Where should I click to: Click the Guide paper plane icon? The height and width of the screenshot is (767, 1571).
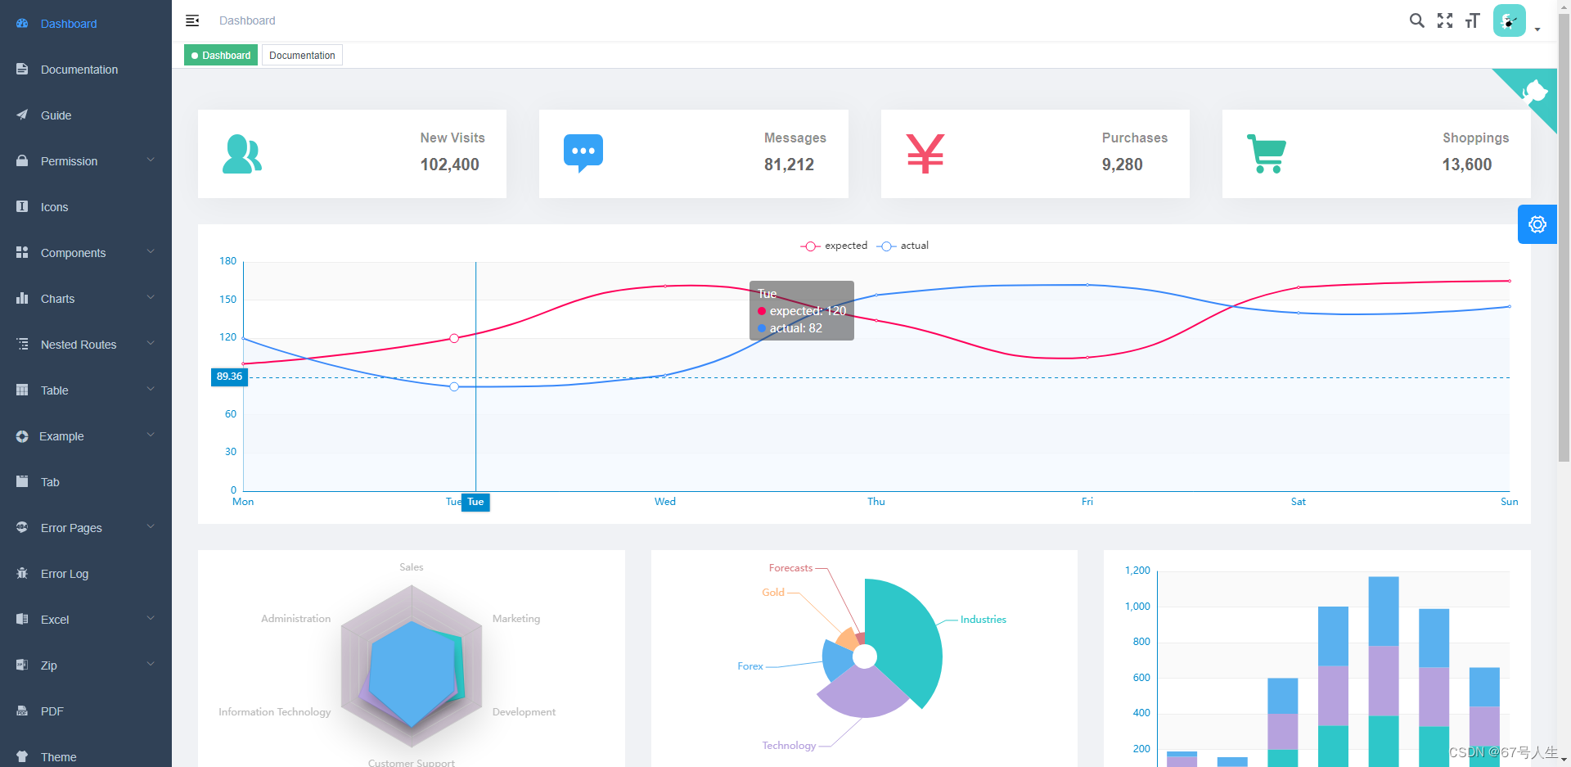[22, 115]
